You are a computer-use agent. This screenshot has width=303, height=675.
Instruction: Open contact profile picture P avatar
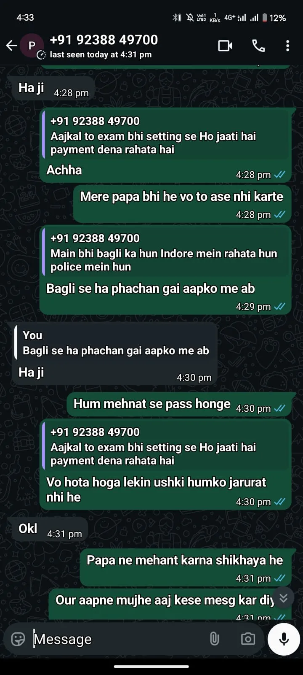[32, 46]
